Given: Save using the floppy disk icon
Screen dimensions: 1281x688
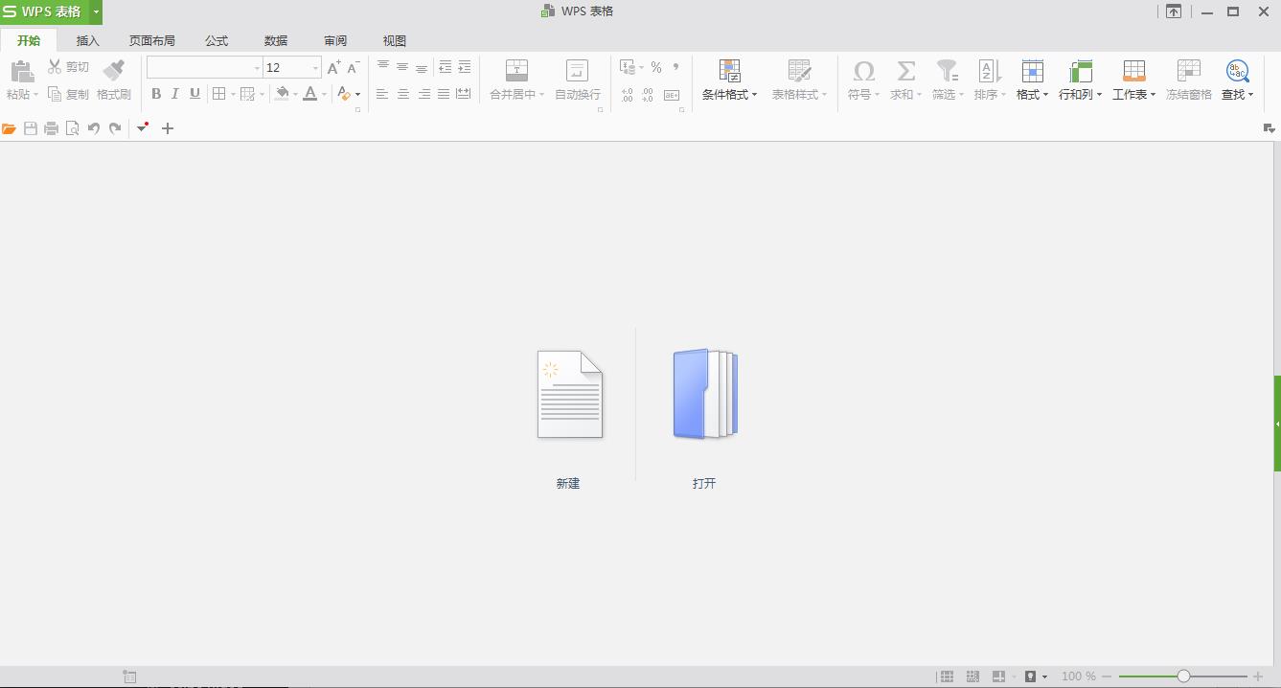Looking at the screenshot, I should tap(31, 128).
